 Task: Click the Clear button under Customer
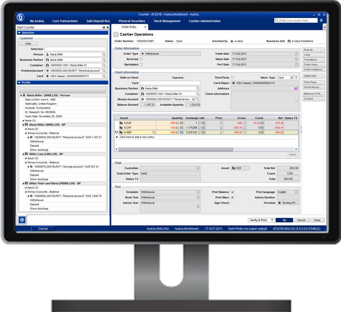[x=28, y=44]
